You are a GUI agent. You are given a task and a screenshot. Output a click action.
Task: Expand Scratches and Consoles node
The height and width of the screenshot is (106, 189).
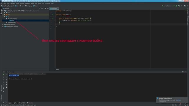(x=3, y=26)
